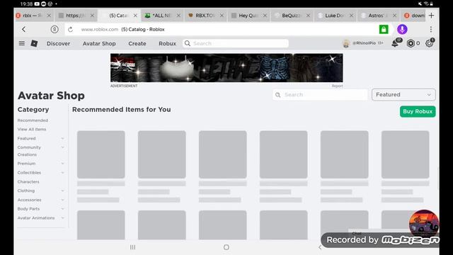Image resolution: width=453 pixels, height=255 pixels.
Task: Click the top Roblox search field
Action: click(236, 43)
